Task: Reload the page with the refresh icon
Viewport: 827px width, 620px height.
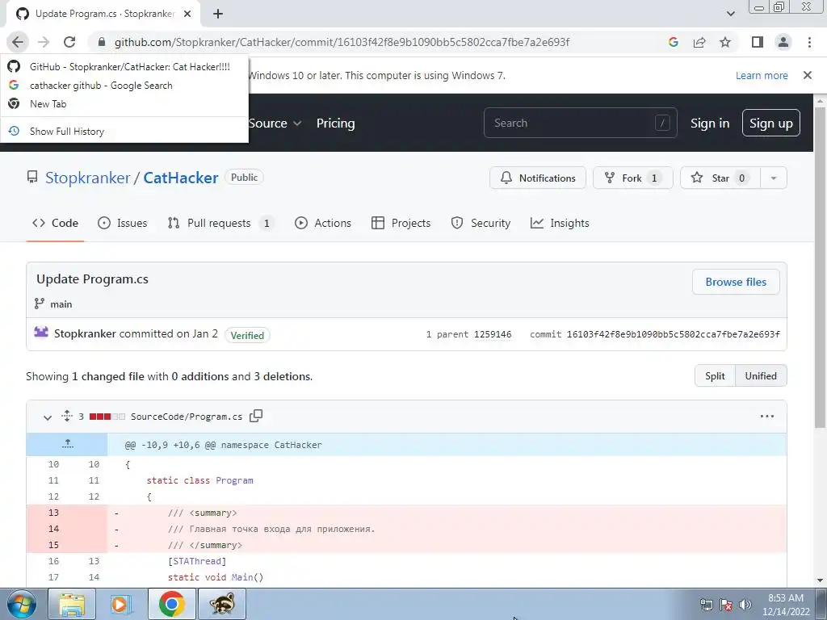Action: [69, 42]
